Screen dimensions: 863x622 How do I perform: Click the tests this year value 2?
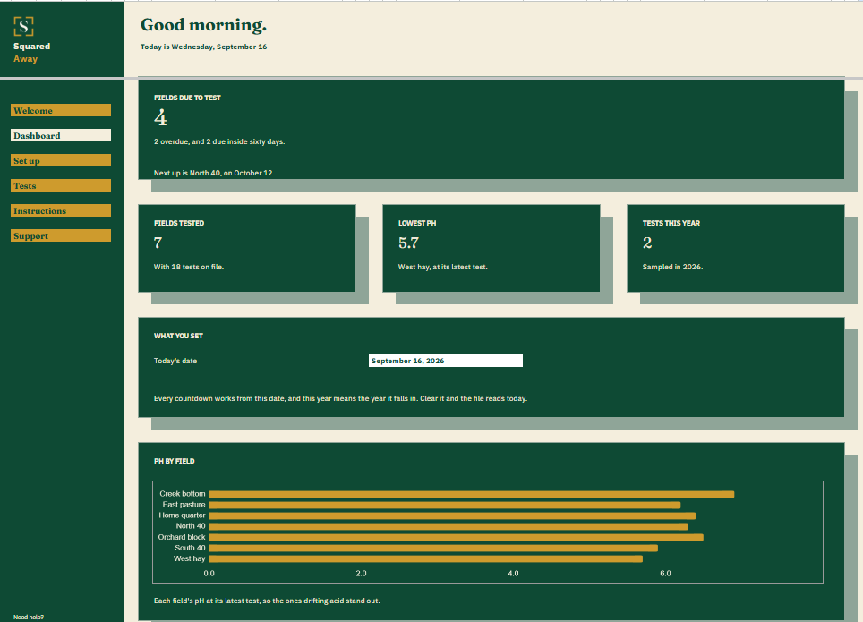pos(647,243)
